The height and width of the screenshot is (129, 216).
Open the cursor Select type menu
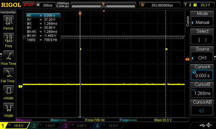pos(202,40)
